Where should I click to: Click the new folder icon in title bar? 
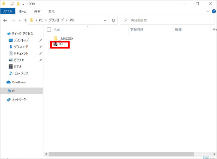tap(18, 4)
